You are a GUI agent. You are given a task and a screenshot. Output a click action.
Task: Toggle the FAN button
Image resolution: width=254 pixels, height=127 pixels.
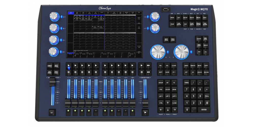tap(199, 52)
